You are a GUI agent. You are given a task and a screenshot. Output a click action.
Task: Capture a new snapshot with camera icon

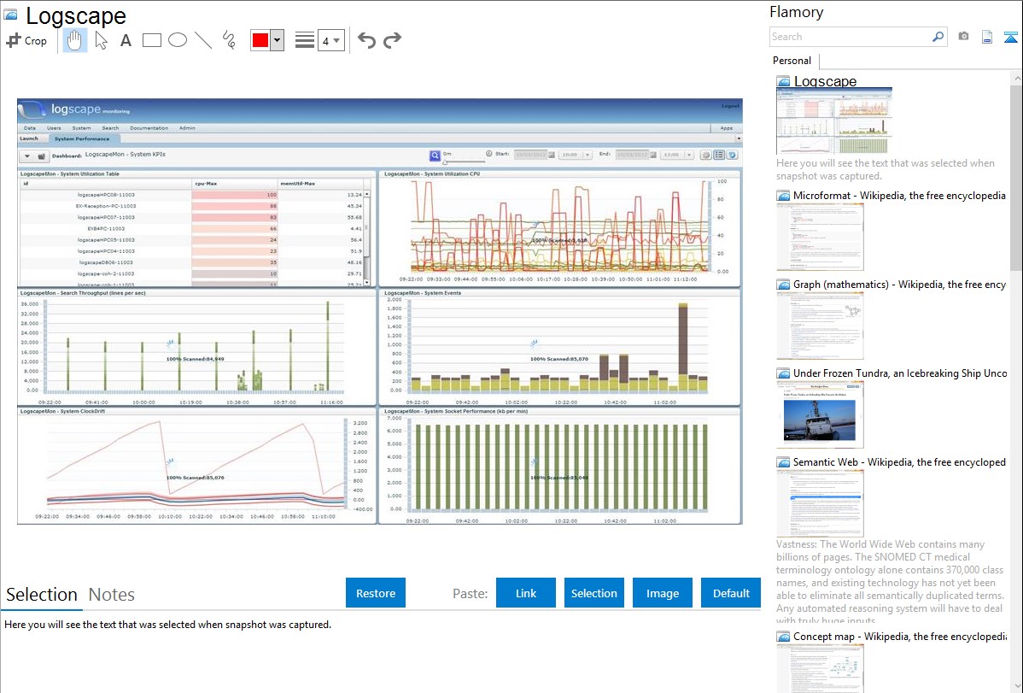click(x=963, y=37)
